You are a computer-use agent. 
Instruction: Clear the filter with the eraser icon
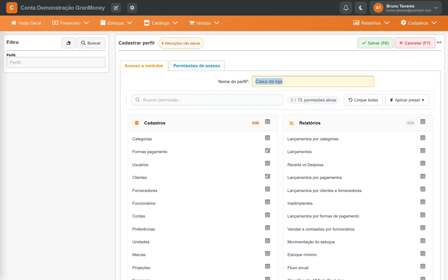68,43
